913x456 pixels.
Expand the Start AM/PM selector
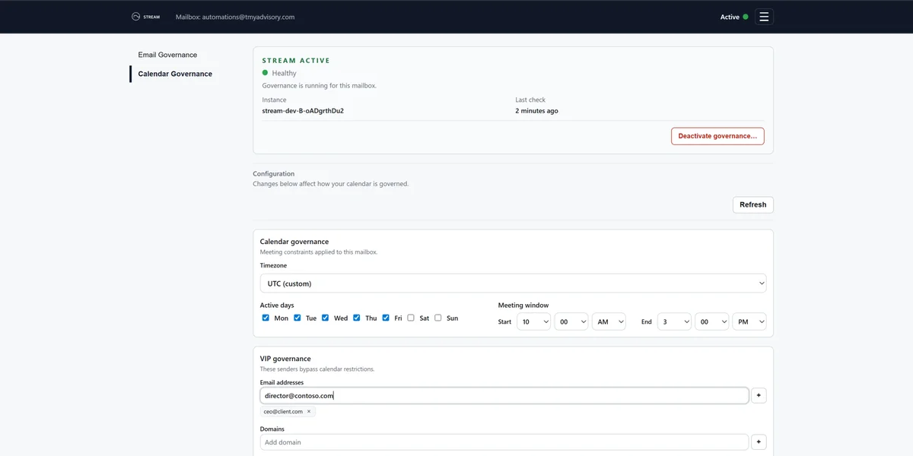(x=608, y=321)
